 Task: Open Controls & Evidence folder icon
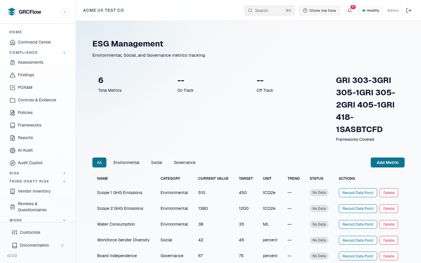pyautogui.click(x=13, y=100)
